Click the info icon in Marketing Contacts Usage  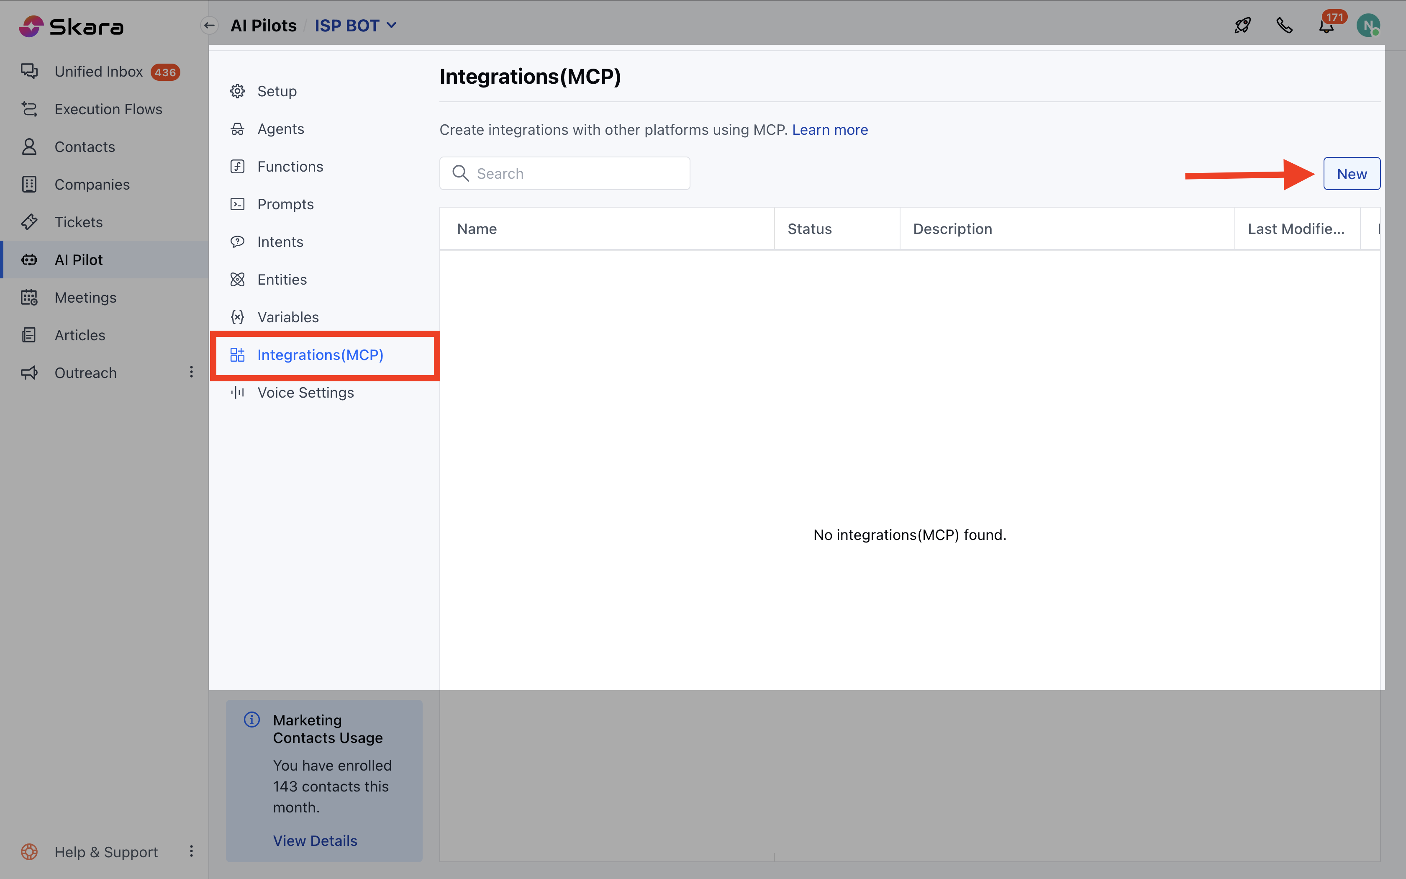[251, 720]
